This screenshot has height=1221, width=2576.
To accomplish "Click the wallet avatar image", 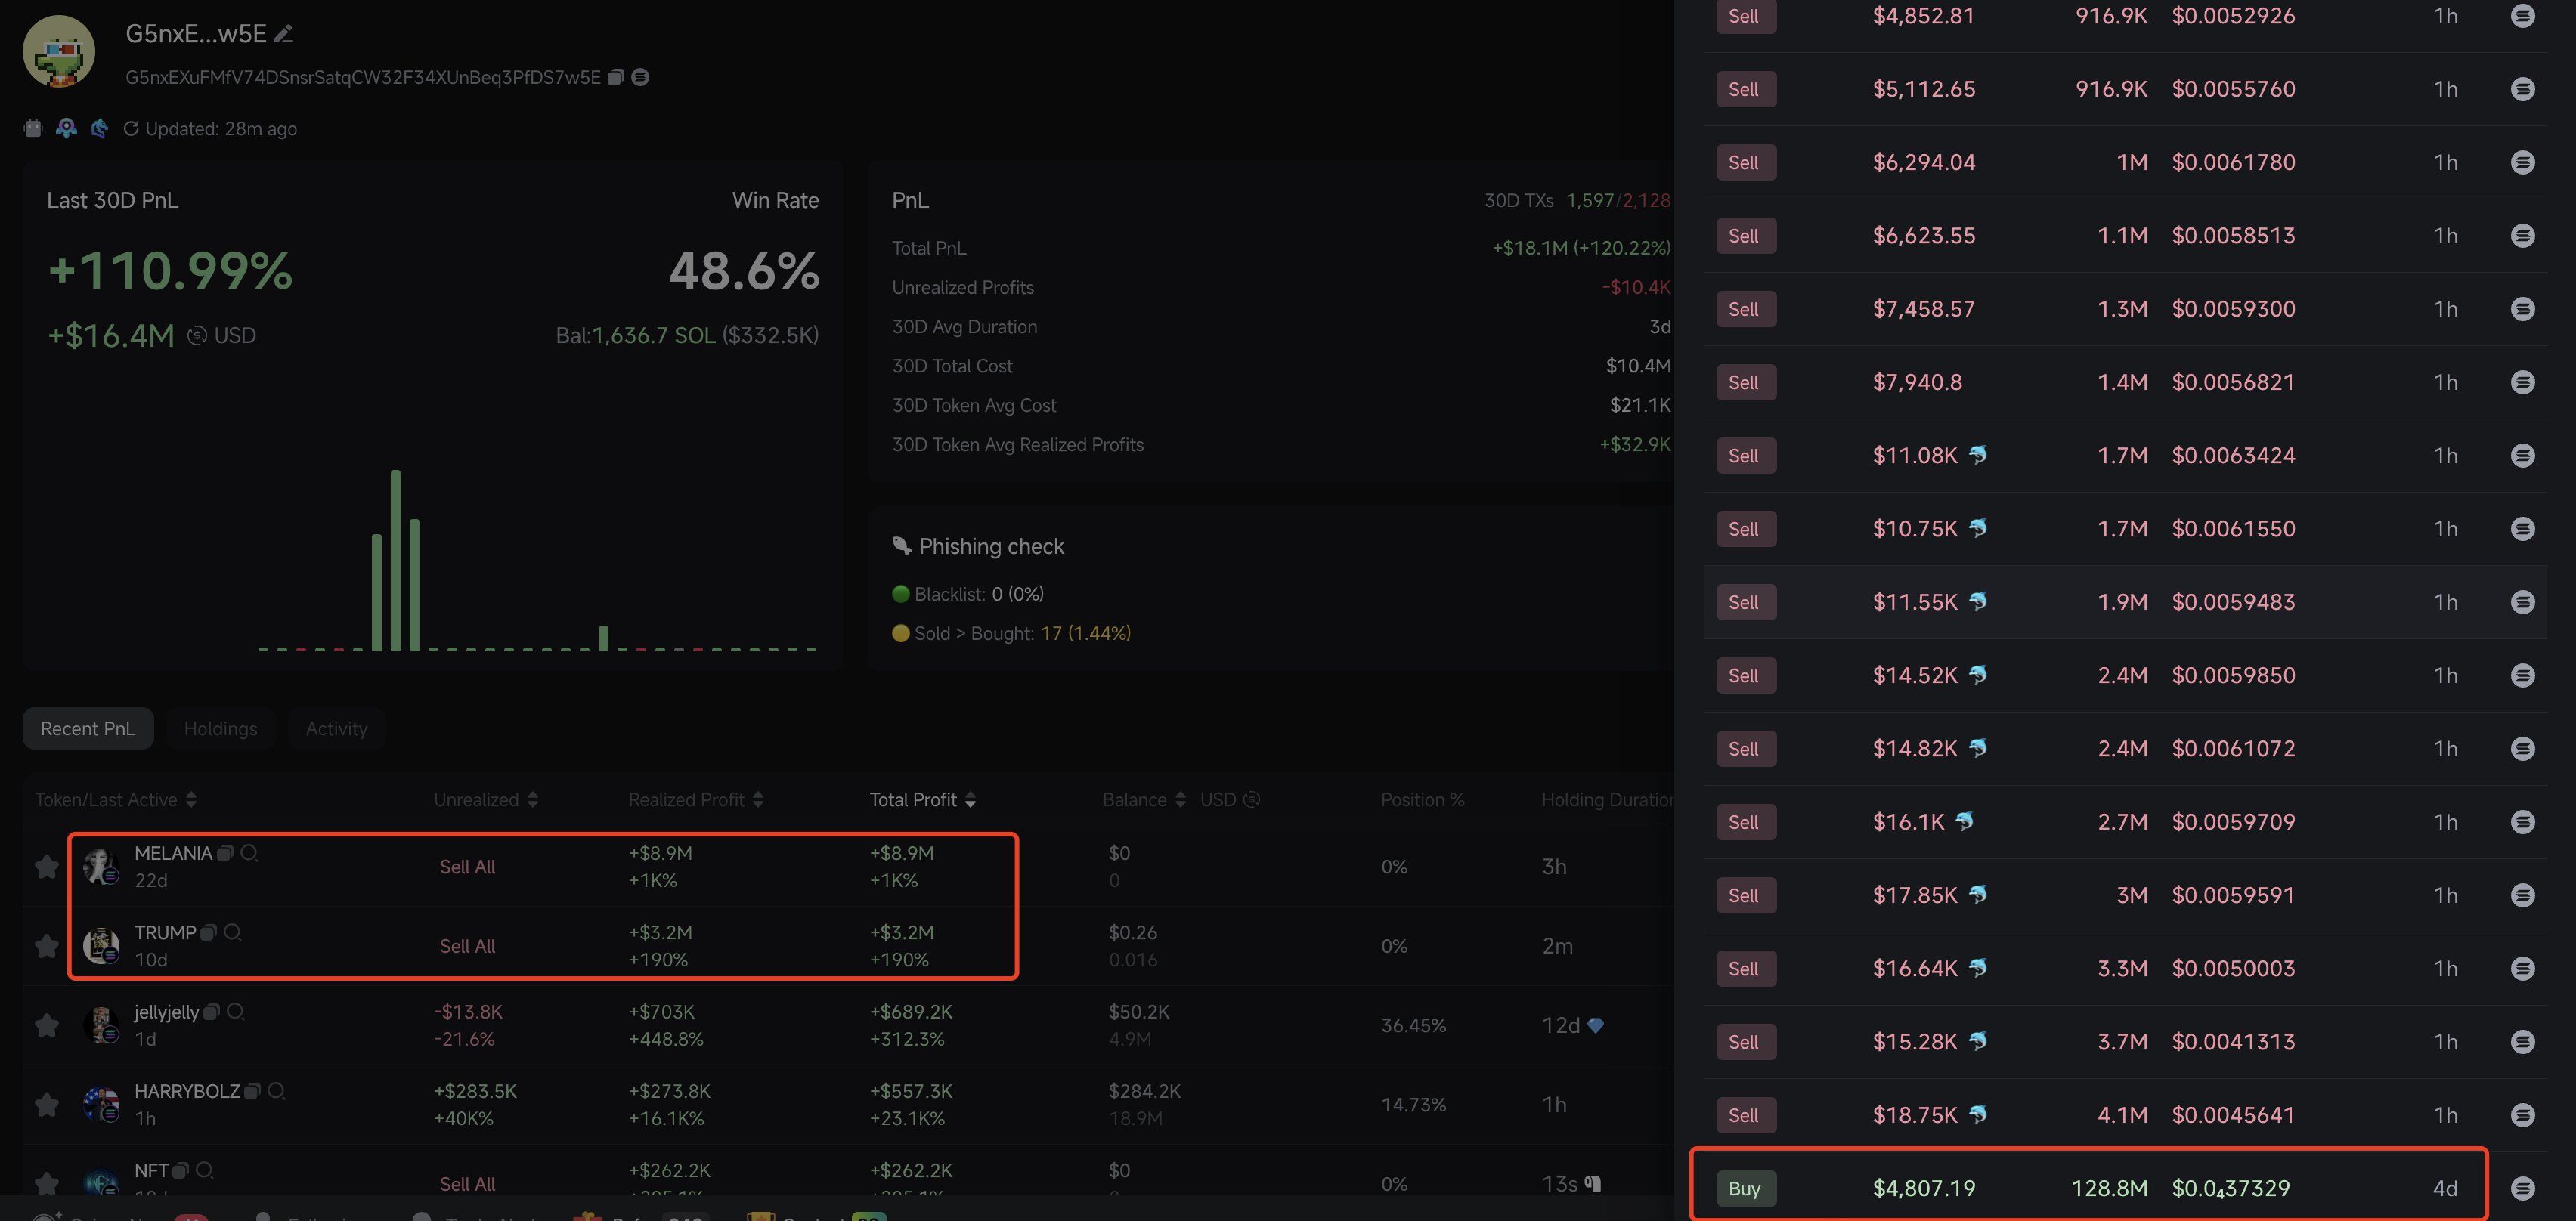I will [59, 51].
